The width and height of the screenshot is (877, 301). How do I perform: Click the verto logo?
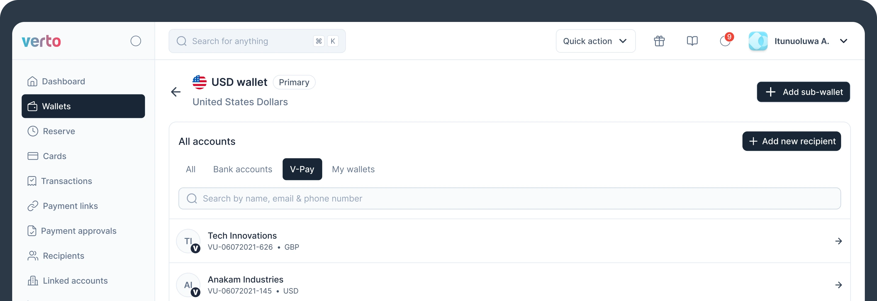(41, 41)
